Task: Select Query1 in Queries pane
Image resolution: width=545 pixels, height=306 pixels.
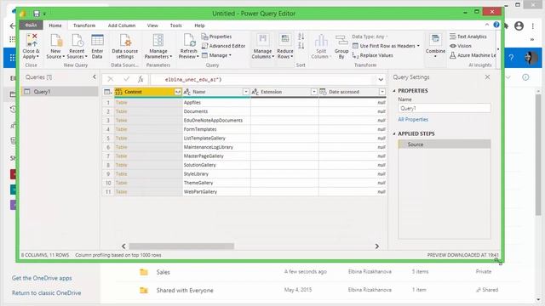Action: [x=60, y=92]
